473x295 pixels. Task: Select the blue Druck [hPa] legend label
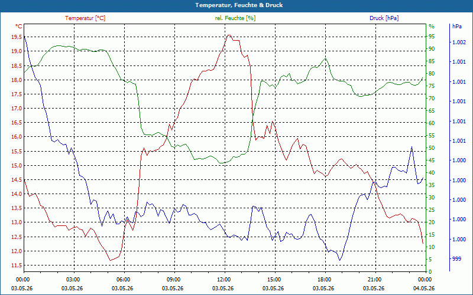click(x=384, y=18)
